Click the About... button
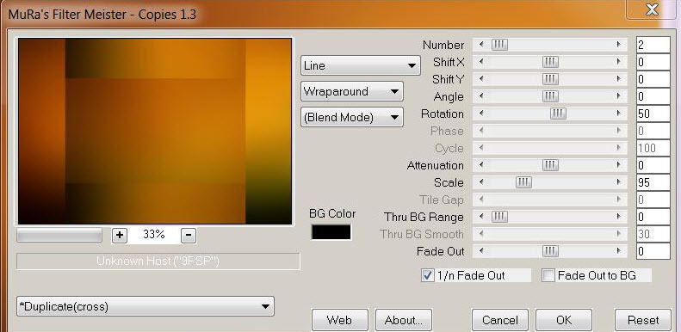Viewport: 681px width, 332px height. pyautogui.click(x=404, y=320)
